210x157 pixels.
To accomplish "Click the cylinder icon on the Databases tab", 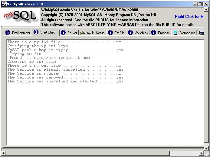I will [x=176, y=33].
